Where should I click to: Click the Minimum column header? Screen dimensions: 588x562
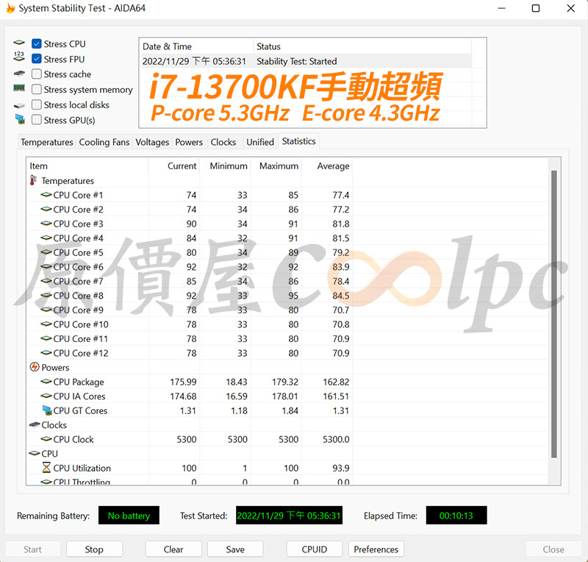[225, 166]
